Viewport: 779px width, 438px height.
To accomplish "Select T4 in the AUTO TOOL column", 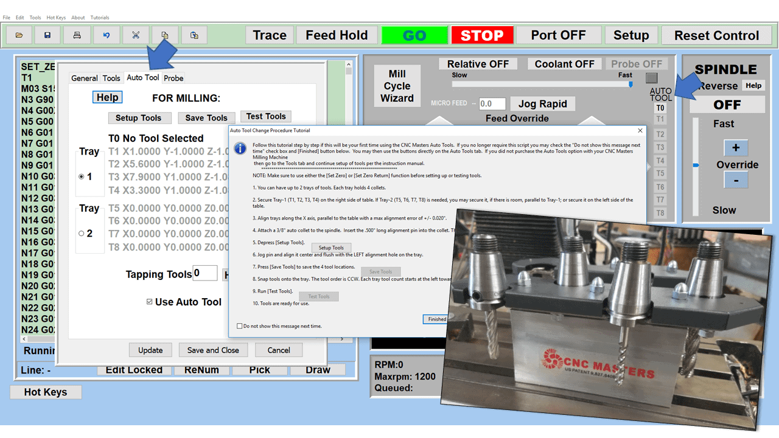I will tap(660, 161).
